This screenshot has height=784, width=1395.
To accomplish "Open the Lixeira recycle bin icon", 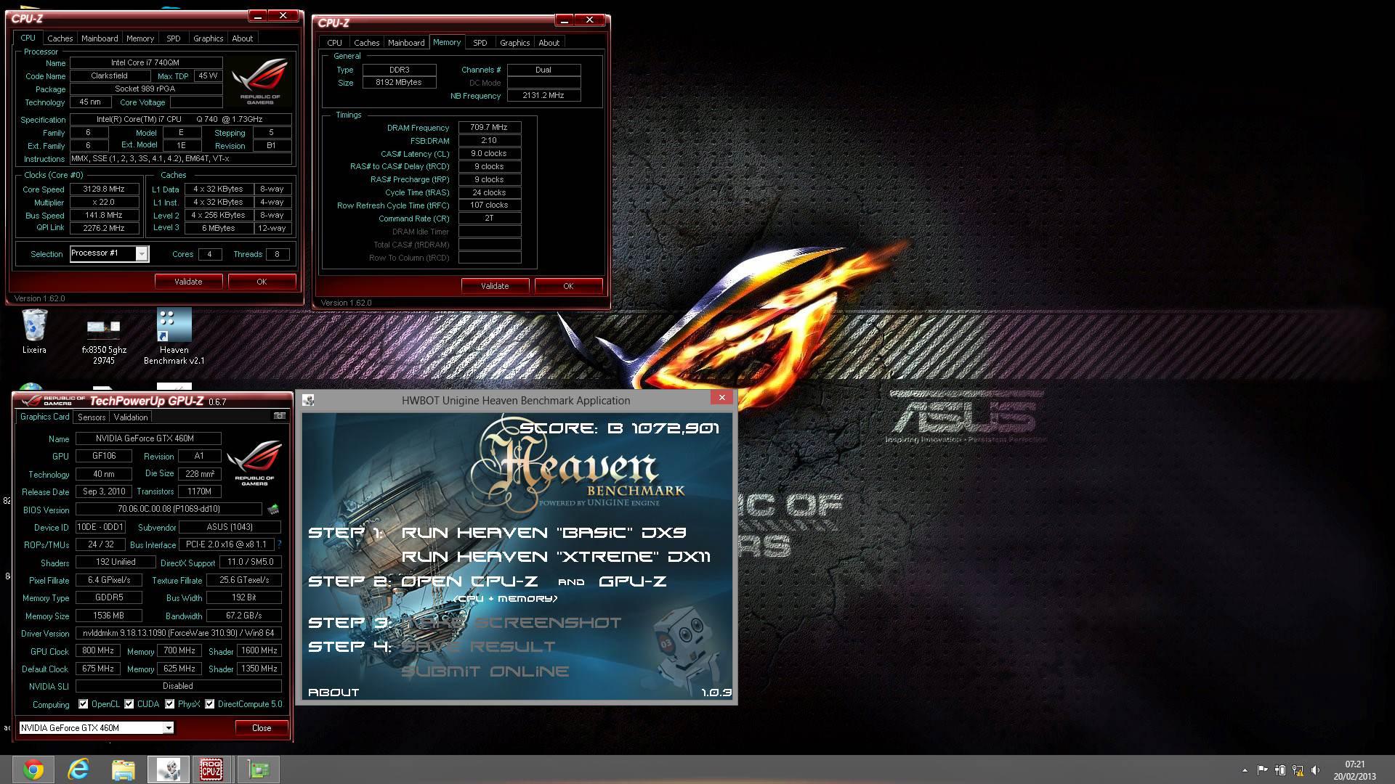I will (x=34, y=331).
